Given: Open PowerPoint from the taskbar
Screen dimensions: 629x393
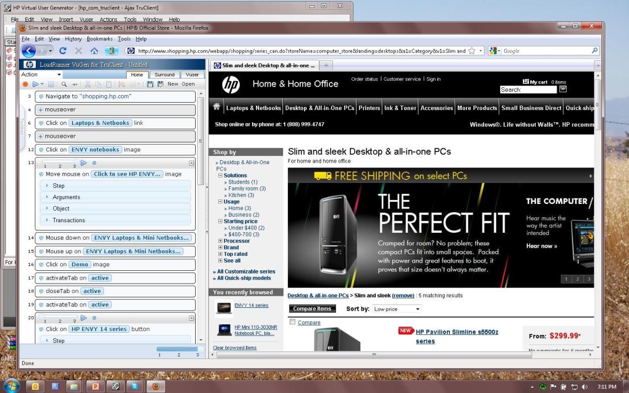Looking at the screenshot, I should [96, 386].
